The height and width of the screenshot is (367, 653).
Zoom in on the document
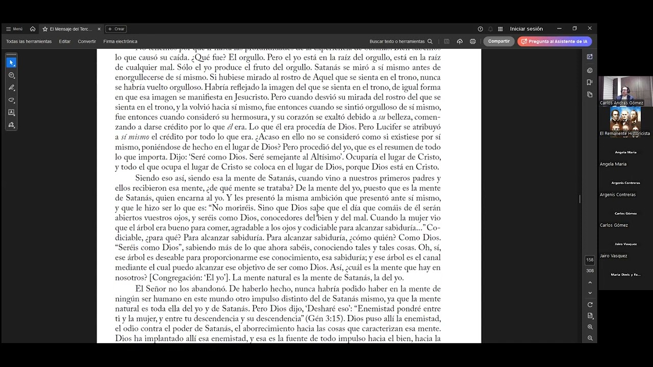pyautogui.click(x=590, y=327)
